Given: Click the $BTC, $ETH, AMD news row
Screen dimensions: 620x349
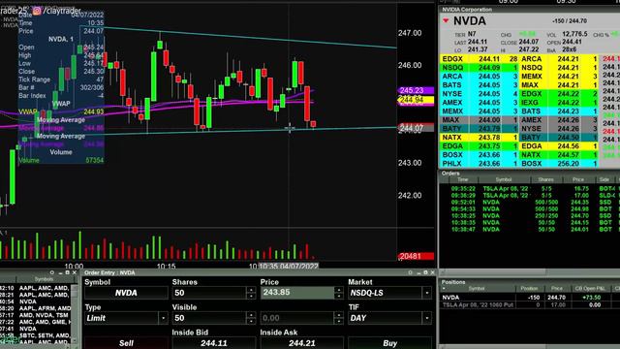Looking at the screenshot, I should click(37, 335).
